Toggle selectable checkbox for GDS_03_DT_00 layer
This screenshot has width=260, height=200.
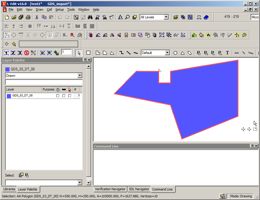tap(70, 96)
